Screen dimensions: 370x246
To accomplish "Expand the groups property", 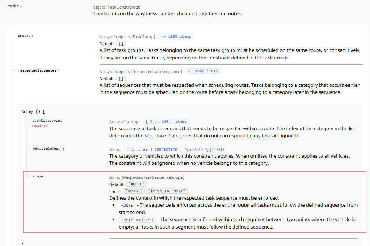I will [x=32, y=36].
